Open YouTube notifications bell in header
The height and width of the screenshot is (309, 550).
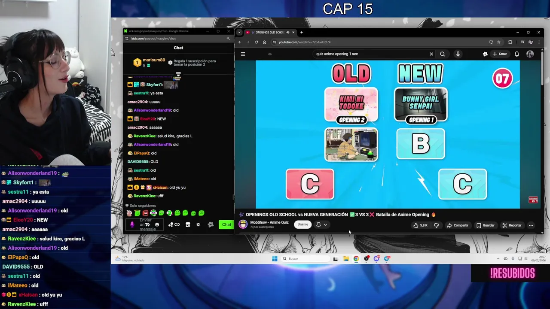pos(517,54)
